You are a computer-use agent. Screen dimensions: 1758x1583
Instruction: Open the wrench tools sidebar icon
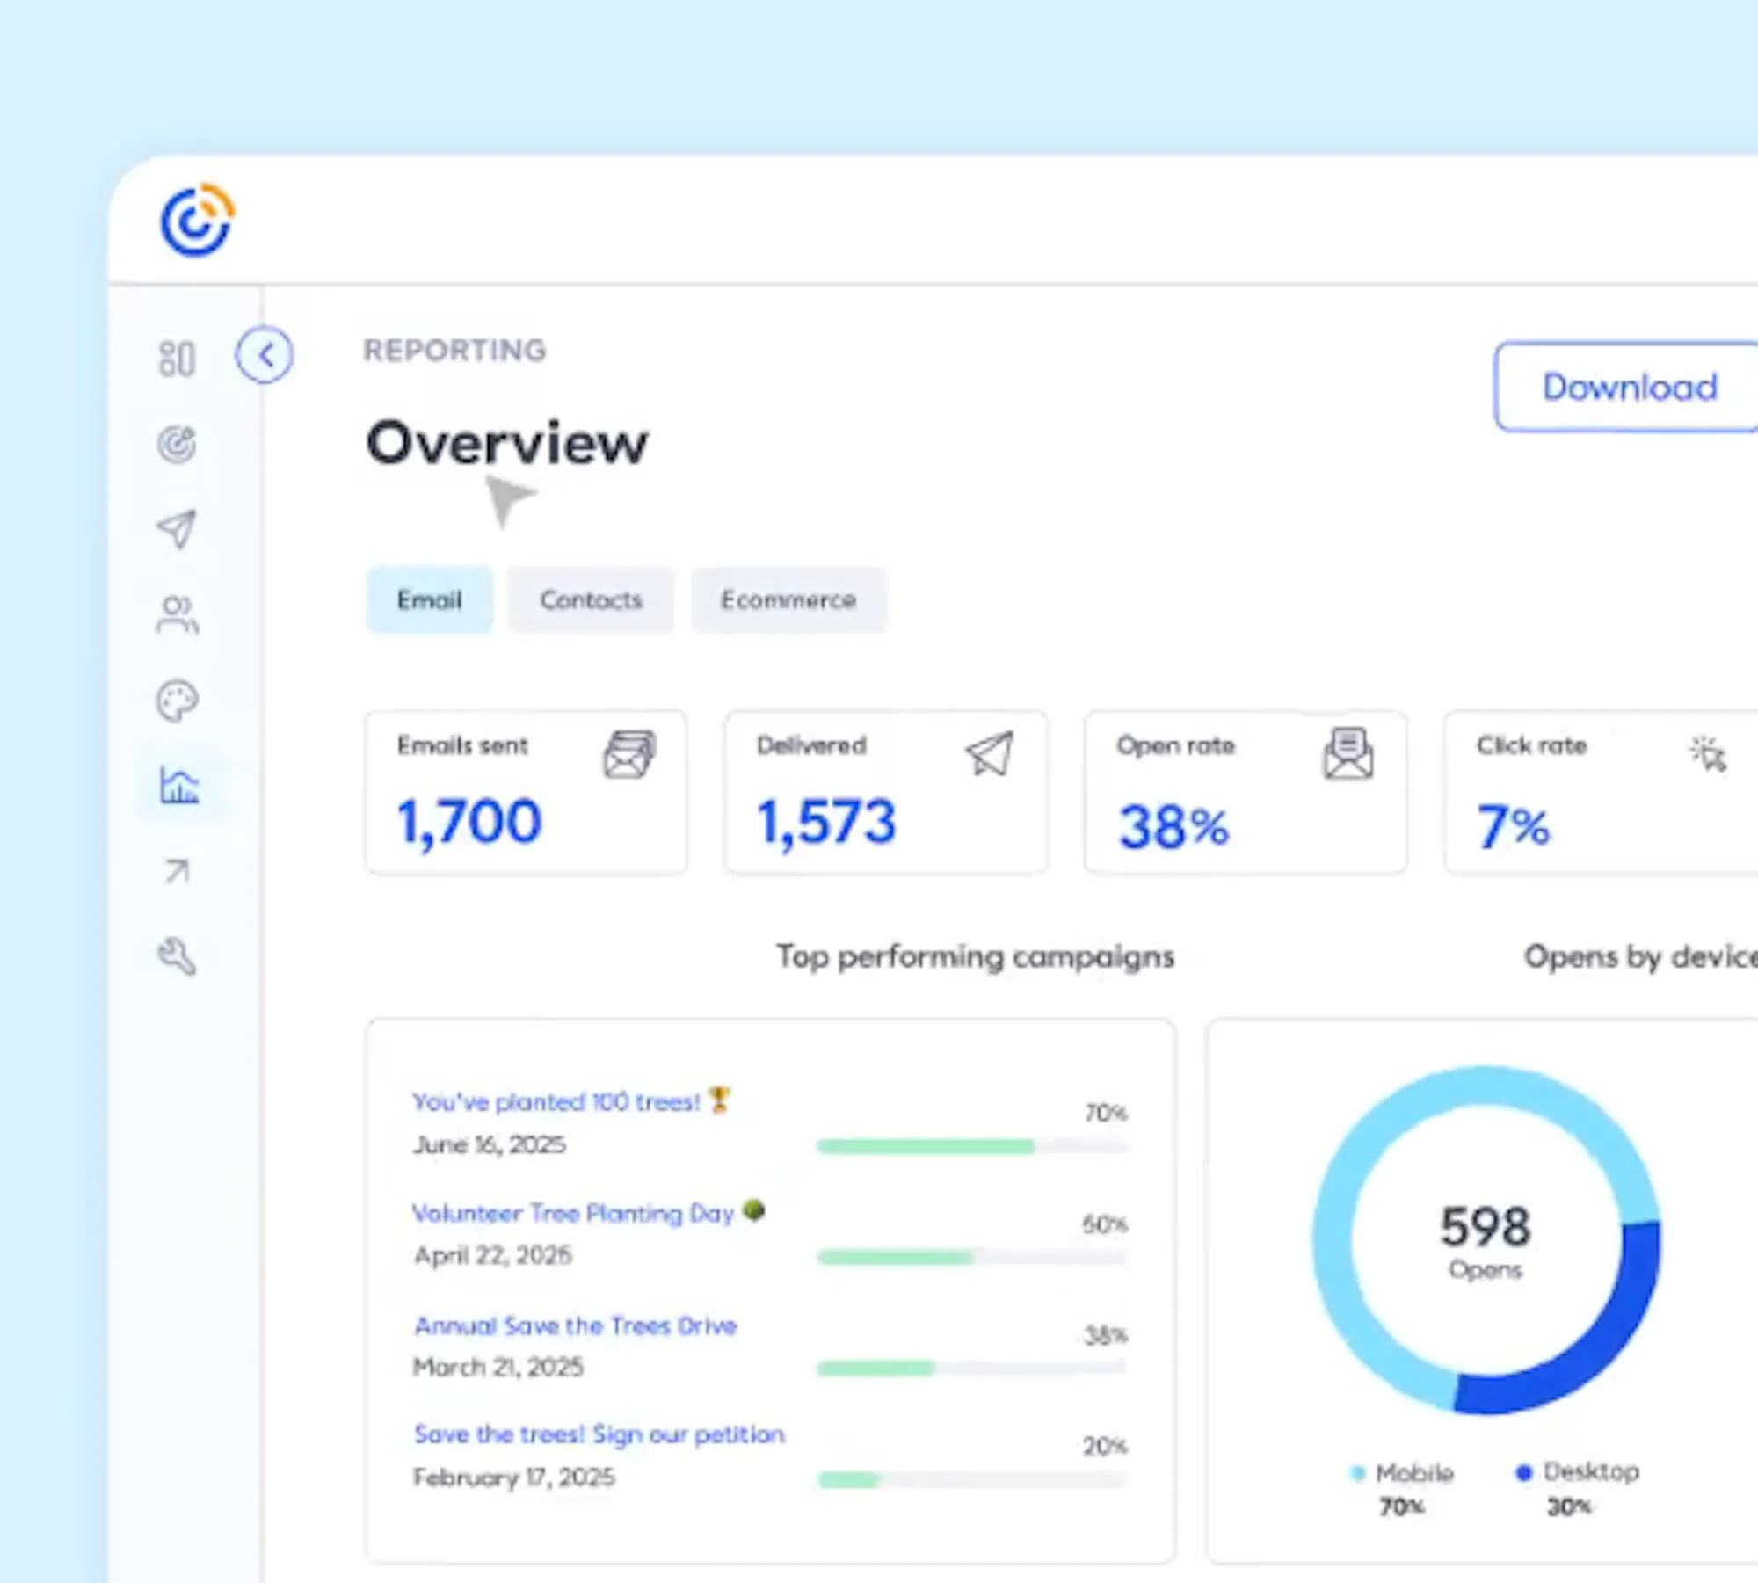(x=177, y=956)
